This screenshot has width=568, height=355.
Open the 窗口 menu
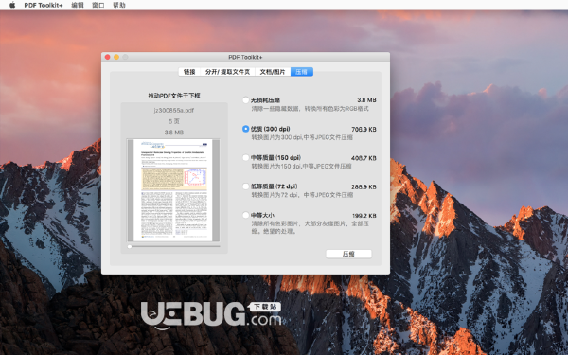coord(98,5)
